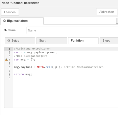Click the Math.ceil code on line 6
The width and height of the screenshot is (118, 115).
click(45, 67)
